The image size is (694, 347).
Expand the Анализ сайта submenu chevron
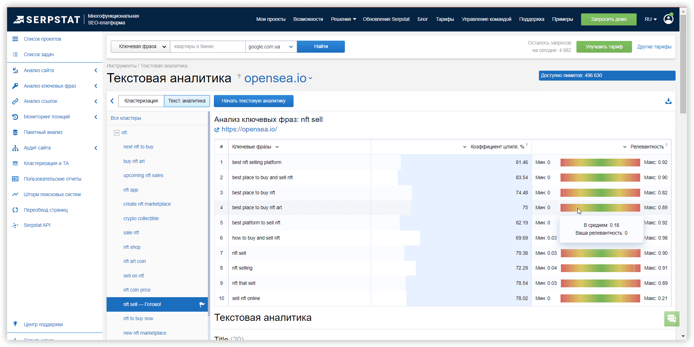(96, 70)
